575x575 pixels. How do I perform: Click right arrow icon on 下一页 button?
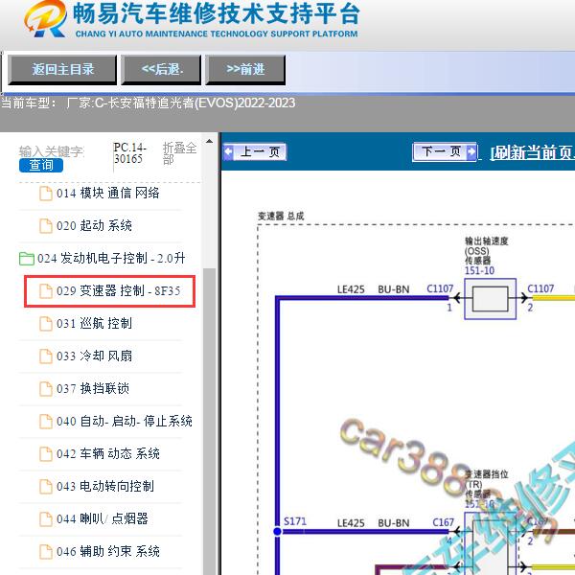471,151
